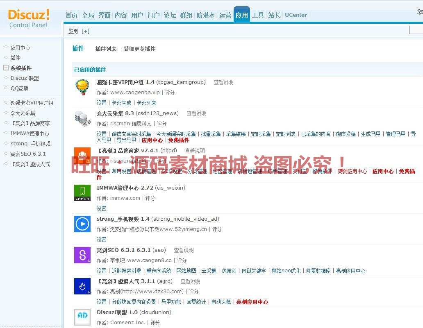423x328 pixels.
Task: Open IMMWA管理中心 in the sidebar
Action: click(30, 133)
